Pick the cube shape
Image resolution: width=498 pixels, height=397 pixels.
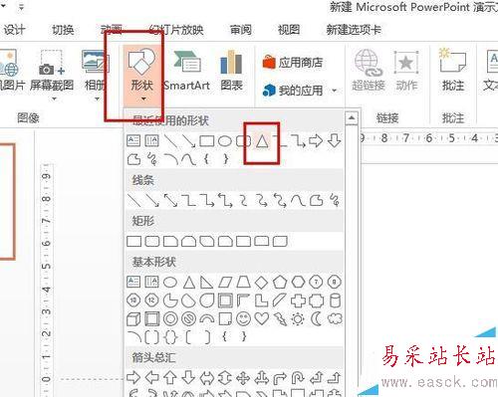133,319
